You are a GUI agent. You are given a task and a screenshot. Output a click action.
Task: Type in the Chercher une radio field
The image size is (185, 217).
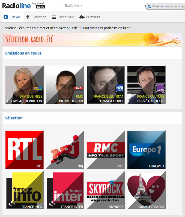pyautogui.click(x=168, y=6)
